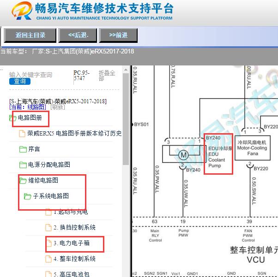The height and width of the screenshot is (277, 278).
Task: Expand the 电源分配电路图 folder
Action: (x=49, y=165)
